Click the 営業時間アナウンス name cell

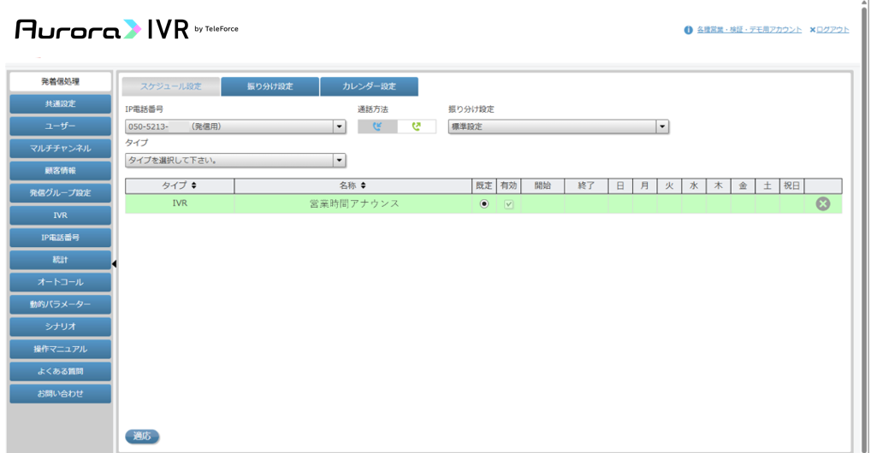pos(353,203)
